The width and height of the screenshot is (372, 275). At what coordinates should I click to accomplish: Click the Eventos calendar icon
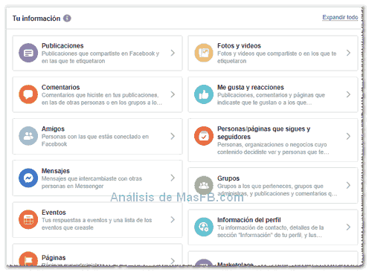[x=28, y=219]
